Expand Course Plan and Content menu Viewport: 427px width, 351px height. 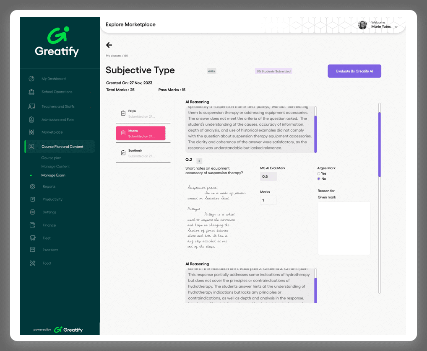pos(62,147)
